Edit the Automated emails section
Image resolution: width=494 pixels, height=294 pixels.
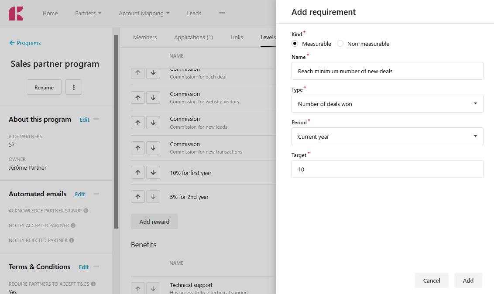point(80,194)
